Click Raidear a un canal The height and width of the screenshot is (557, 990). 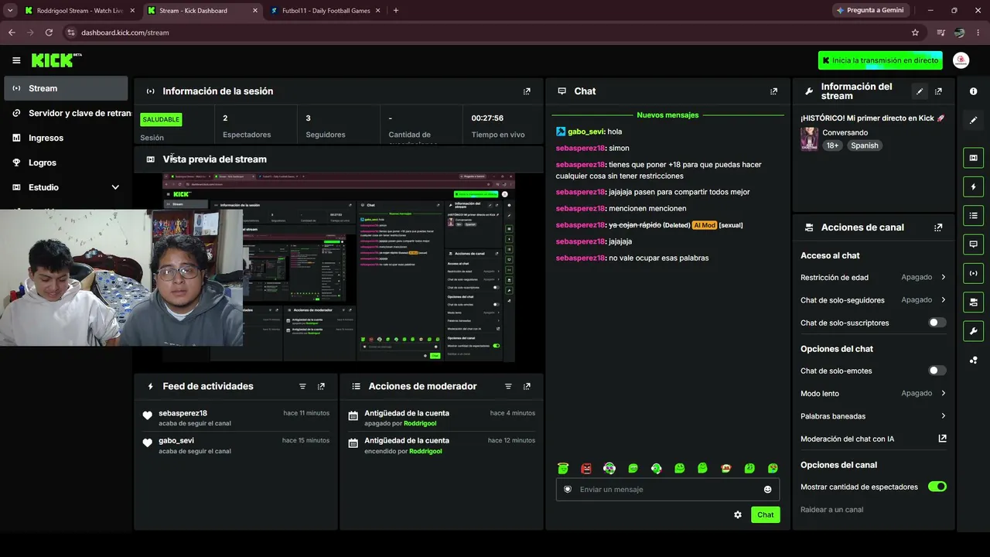tap(832, 510)
